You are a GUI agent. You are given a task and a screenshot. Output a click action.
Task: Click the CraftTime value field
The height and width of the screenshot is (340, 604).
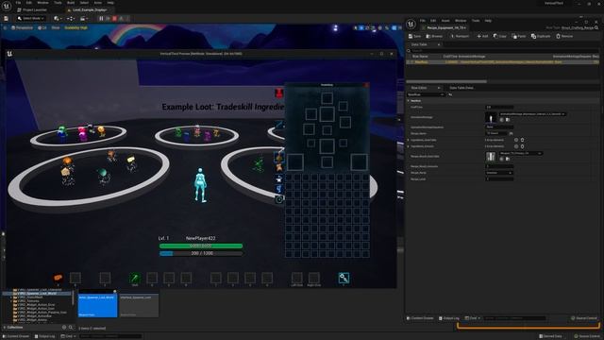[x=499, y=107]
